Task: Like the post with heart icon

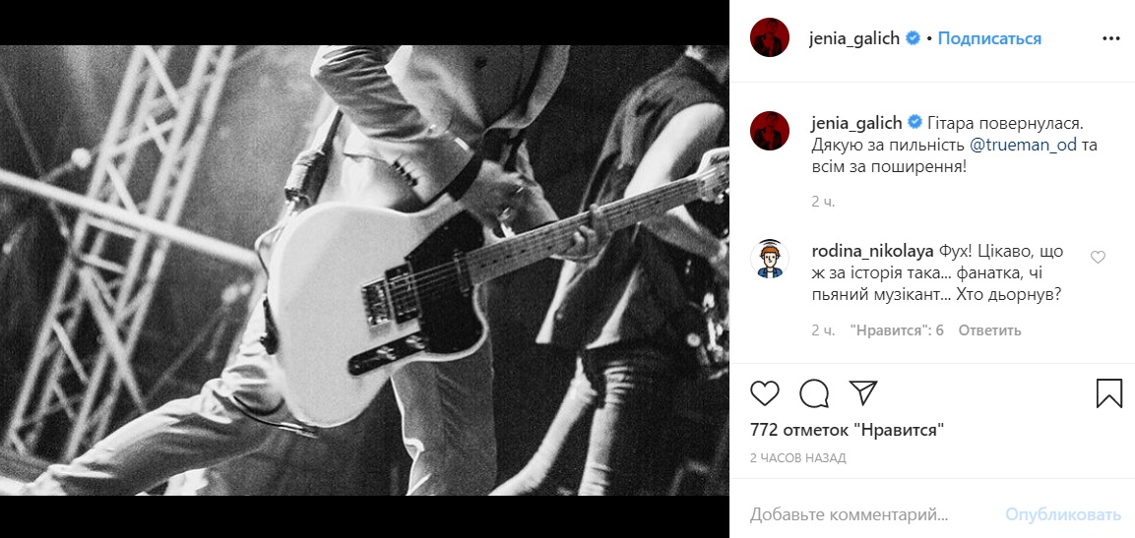Action: pos(765,392)
